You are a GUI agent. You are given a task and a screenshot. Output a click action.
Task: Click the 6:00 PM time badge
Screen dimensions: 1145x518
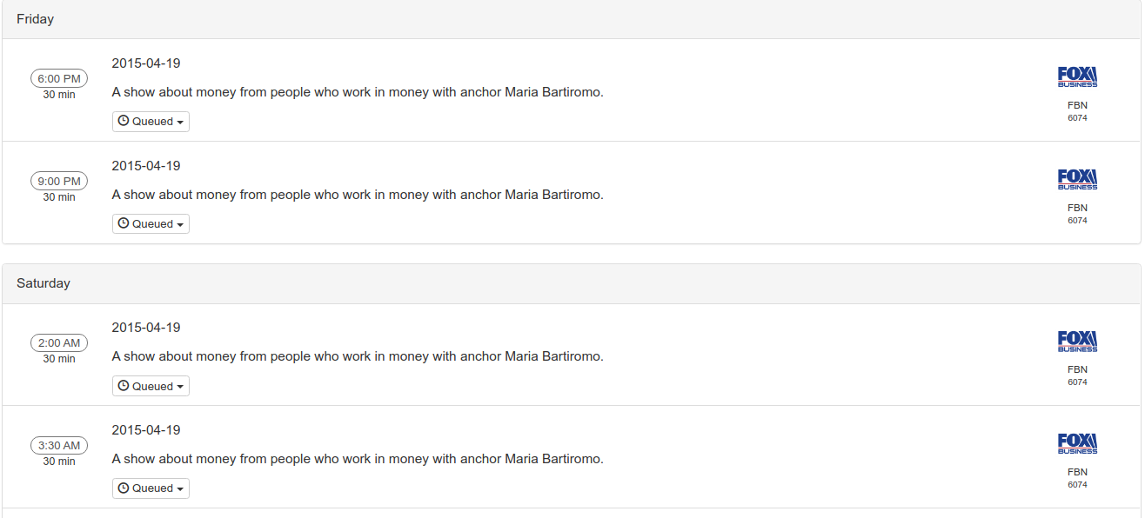pos(59,78)
